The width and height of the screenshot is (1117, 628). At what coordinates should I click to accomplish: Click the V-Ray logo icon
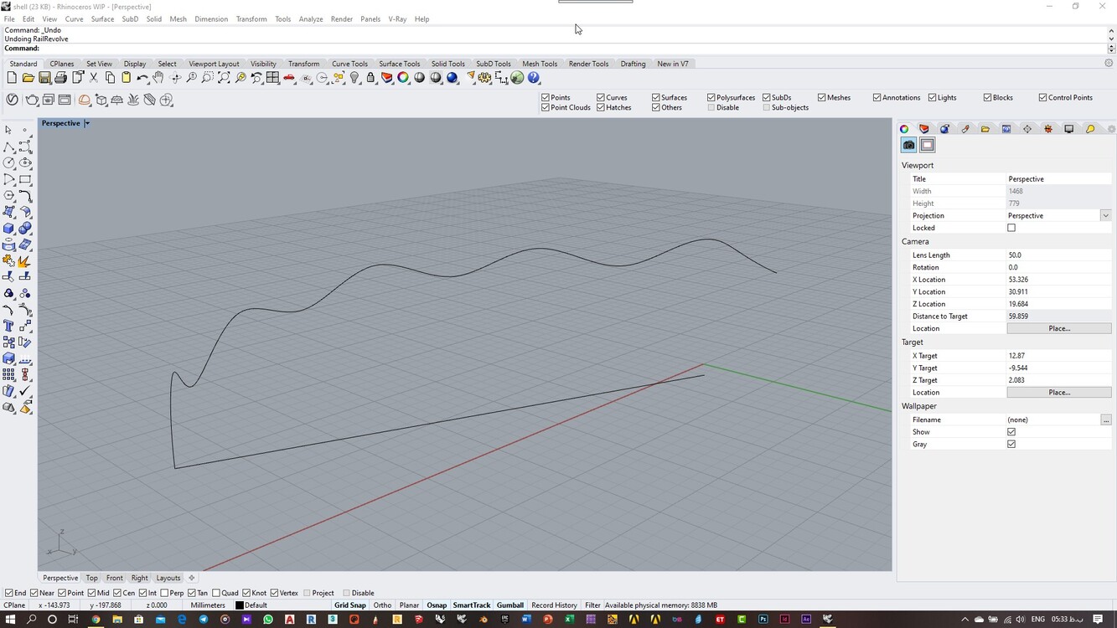tap(12, 100)
